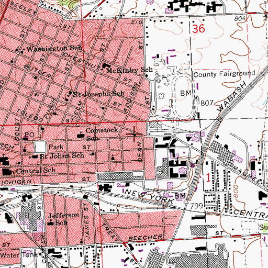268x268 pixels.
Task: Click the 'PO' post office label
Action: 29,135
